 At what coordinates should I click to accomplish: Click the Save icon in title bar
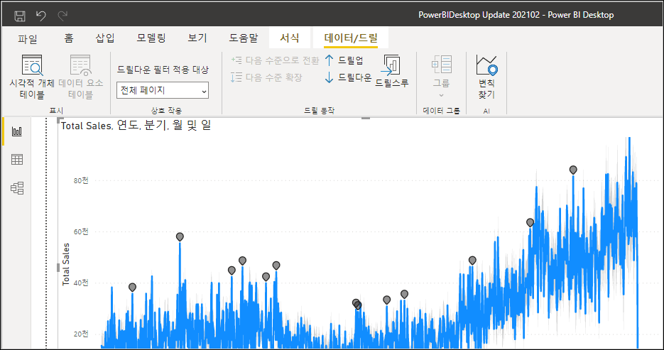coord(19,16)
